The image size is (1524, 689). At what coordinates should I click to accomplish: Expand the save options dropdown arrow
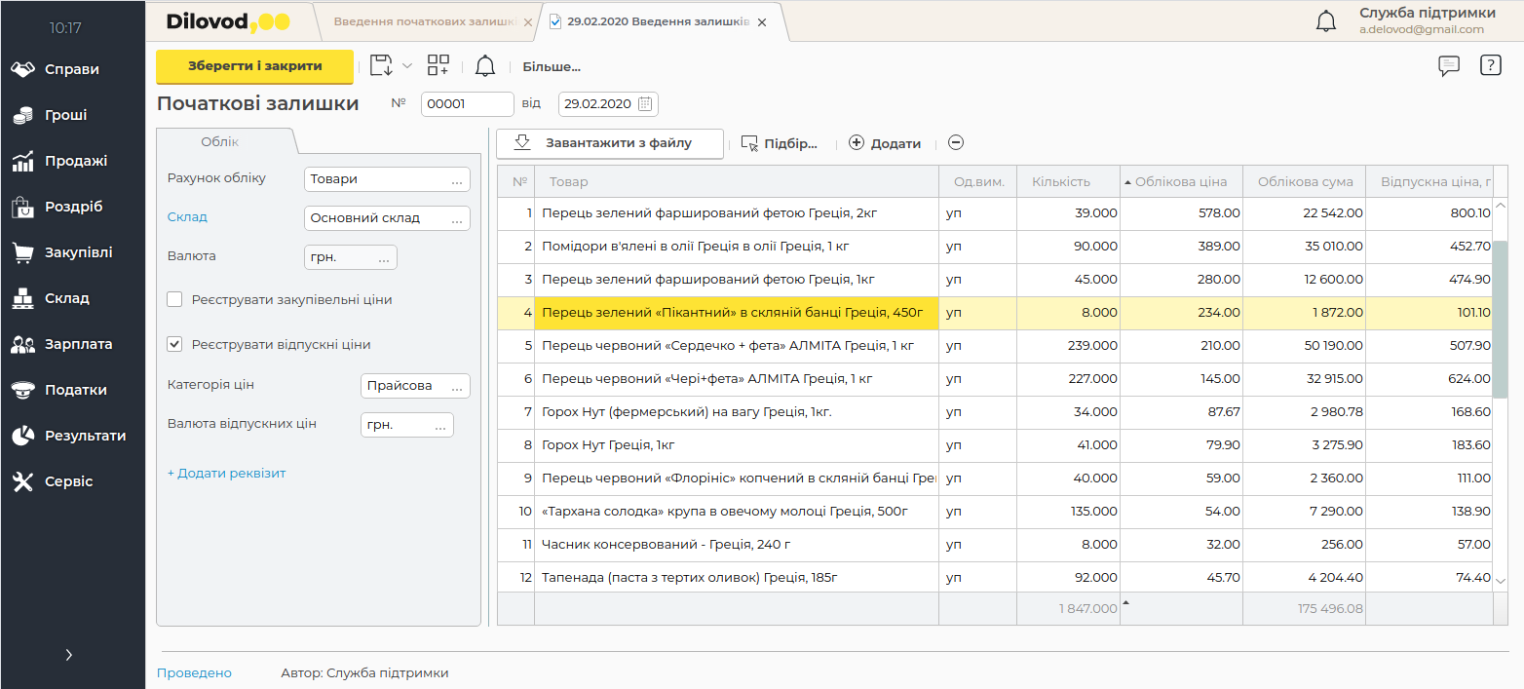click(407, 66)
